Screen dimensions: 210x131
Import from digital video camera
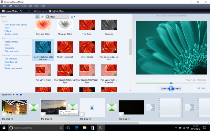coord(16,25)
